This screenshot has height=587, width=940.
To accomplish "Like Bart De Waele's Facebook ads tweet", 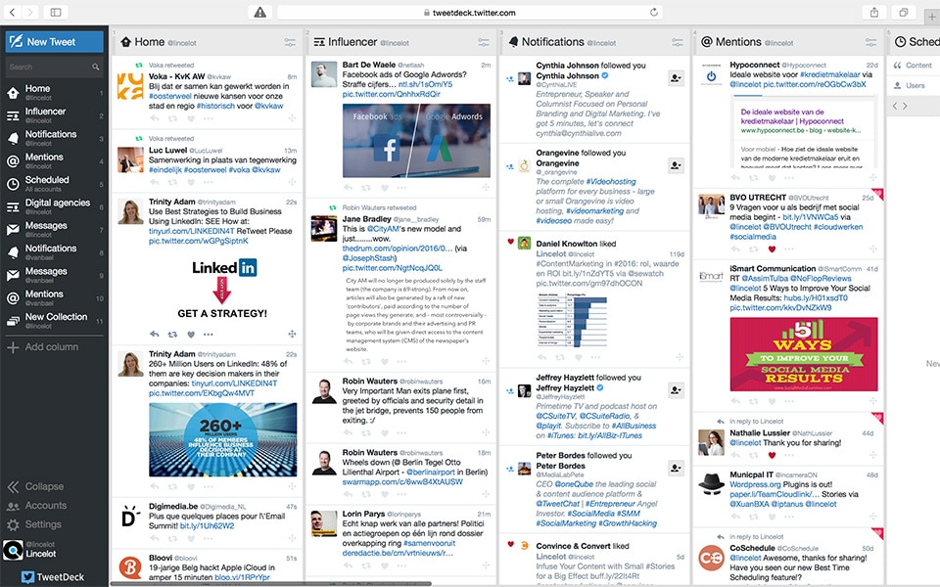I will pyautogui.click(x=384, y=188).
